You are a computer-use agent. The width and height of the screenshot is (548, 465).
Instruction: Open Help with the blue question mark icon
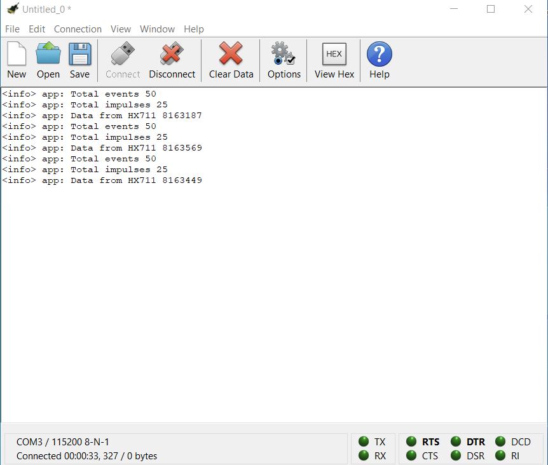click(x=379, y=54)
